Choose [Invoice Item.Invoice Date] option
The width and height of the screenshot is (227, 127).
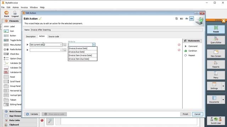pyautogui.click(x=83, y=55)
